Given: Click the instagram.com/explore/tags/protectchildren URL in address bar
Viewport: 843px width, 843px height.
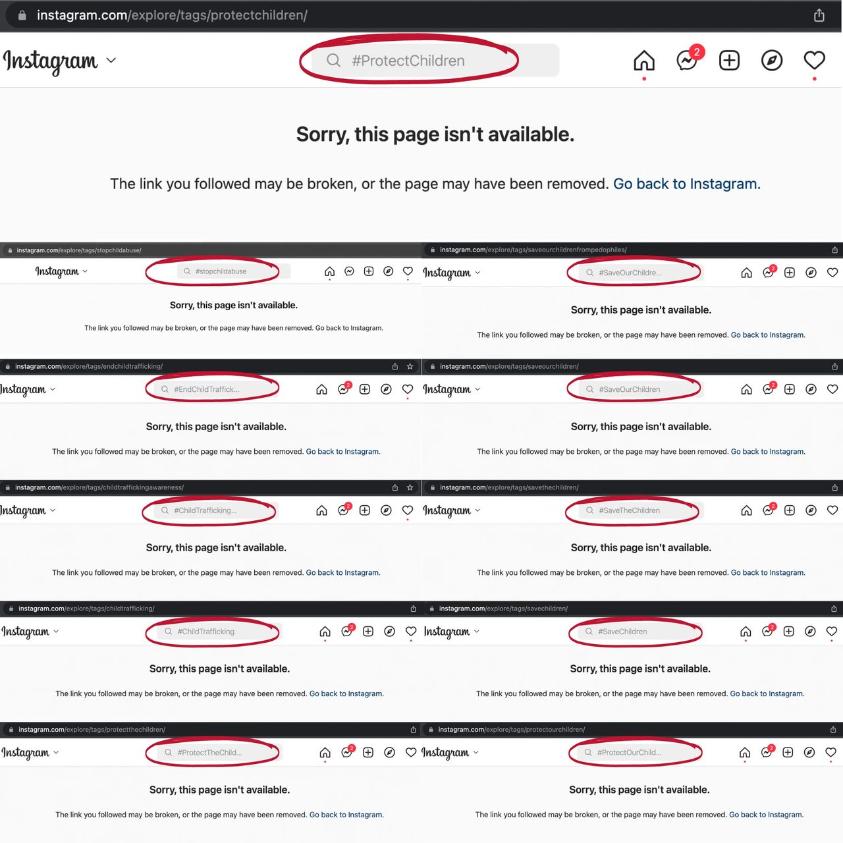Looking at the screenshot, I should (172, 15).
